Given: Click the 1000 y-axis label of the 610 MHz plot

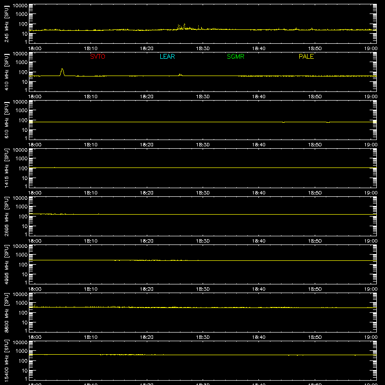Looking at the screenshot, I should point(22,110).
